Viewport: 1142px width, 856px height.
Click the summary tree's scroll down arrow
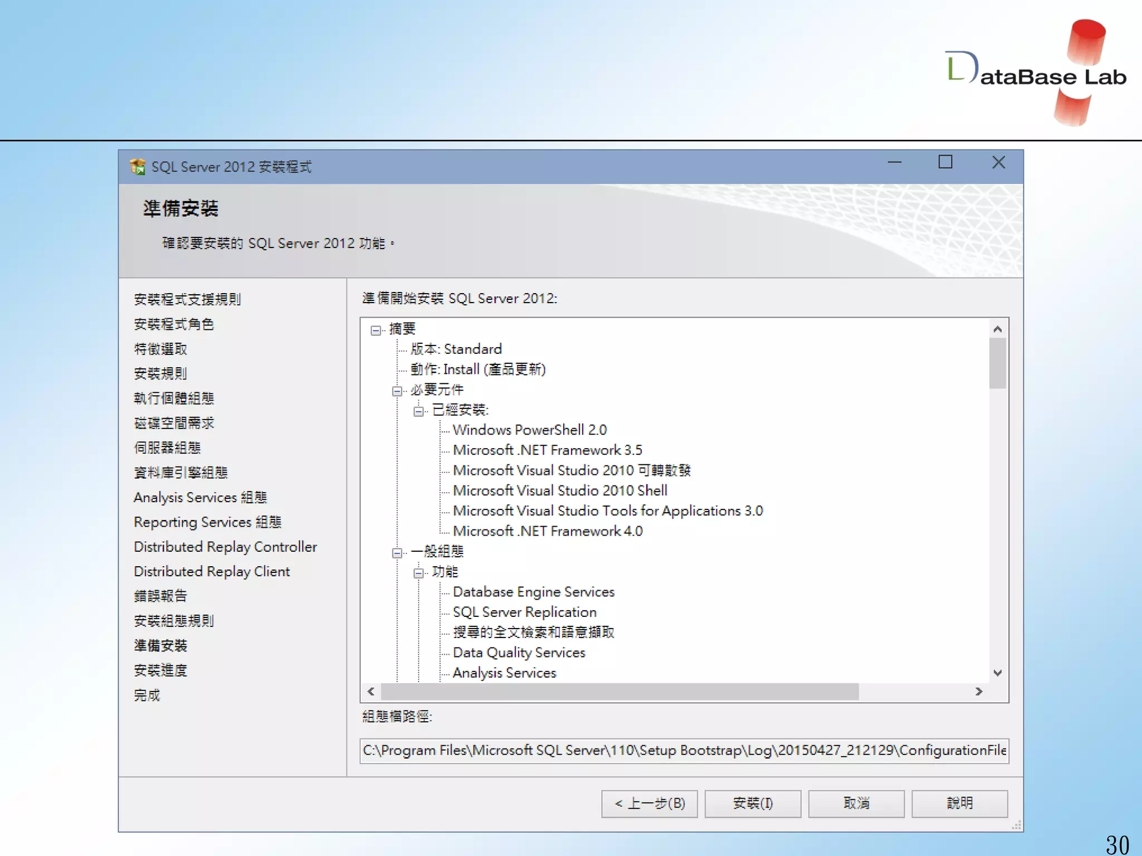click(998, 673)
